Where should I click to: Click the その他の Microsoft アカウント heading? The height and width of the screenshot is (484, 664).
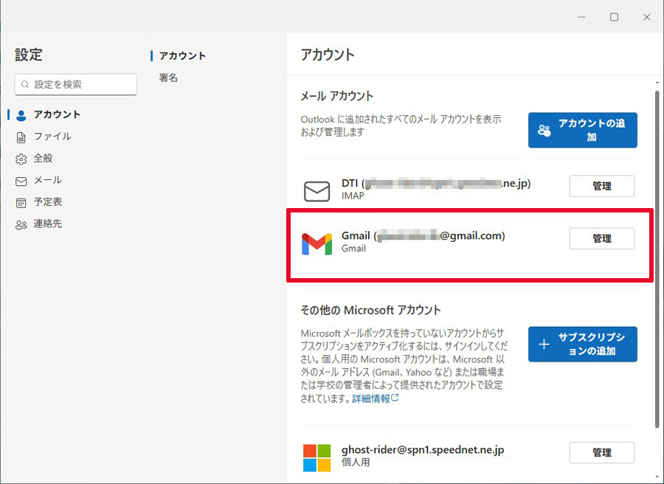click(370, 311)
